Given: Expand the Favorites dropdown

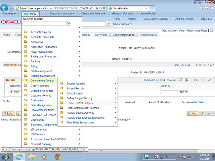Looking at the screenshot, I should (x=10, y=14).
